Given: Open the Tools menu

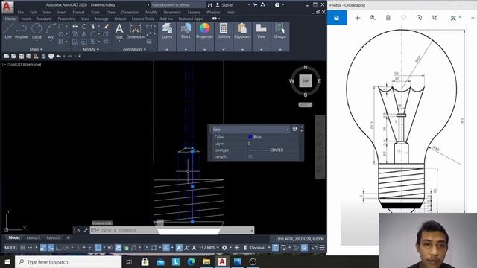Looking at the screenshot, I should coord(95,13).
